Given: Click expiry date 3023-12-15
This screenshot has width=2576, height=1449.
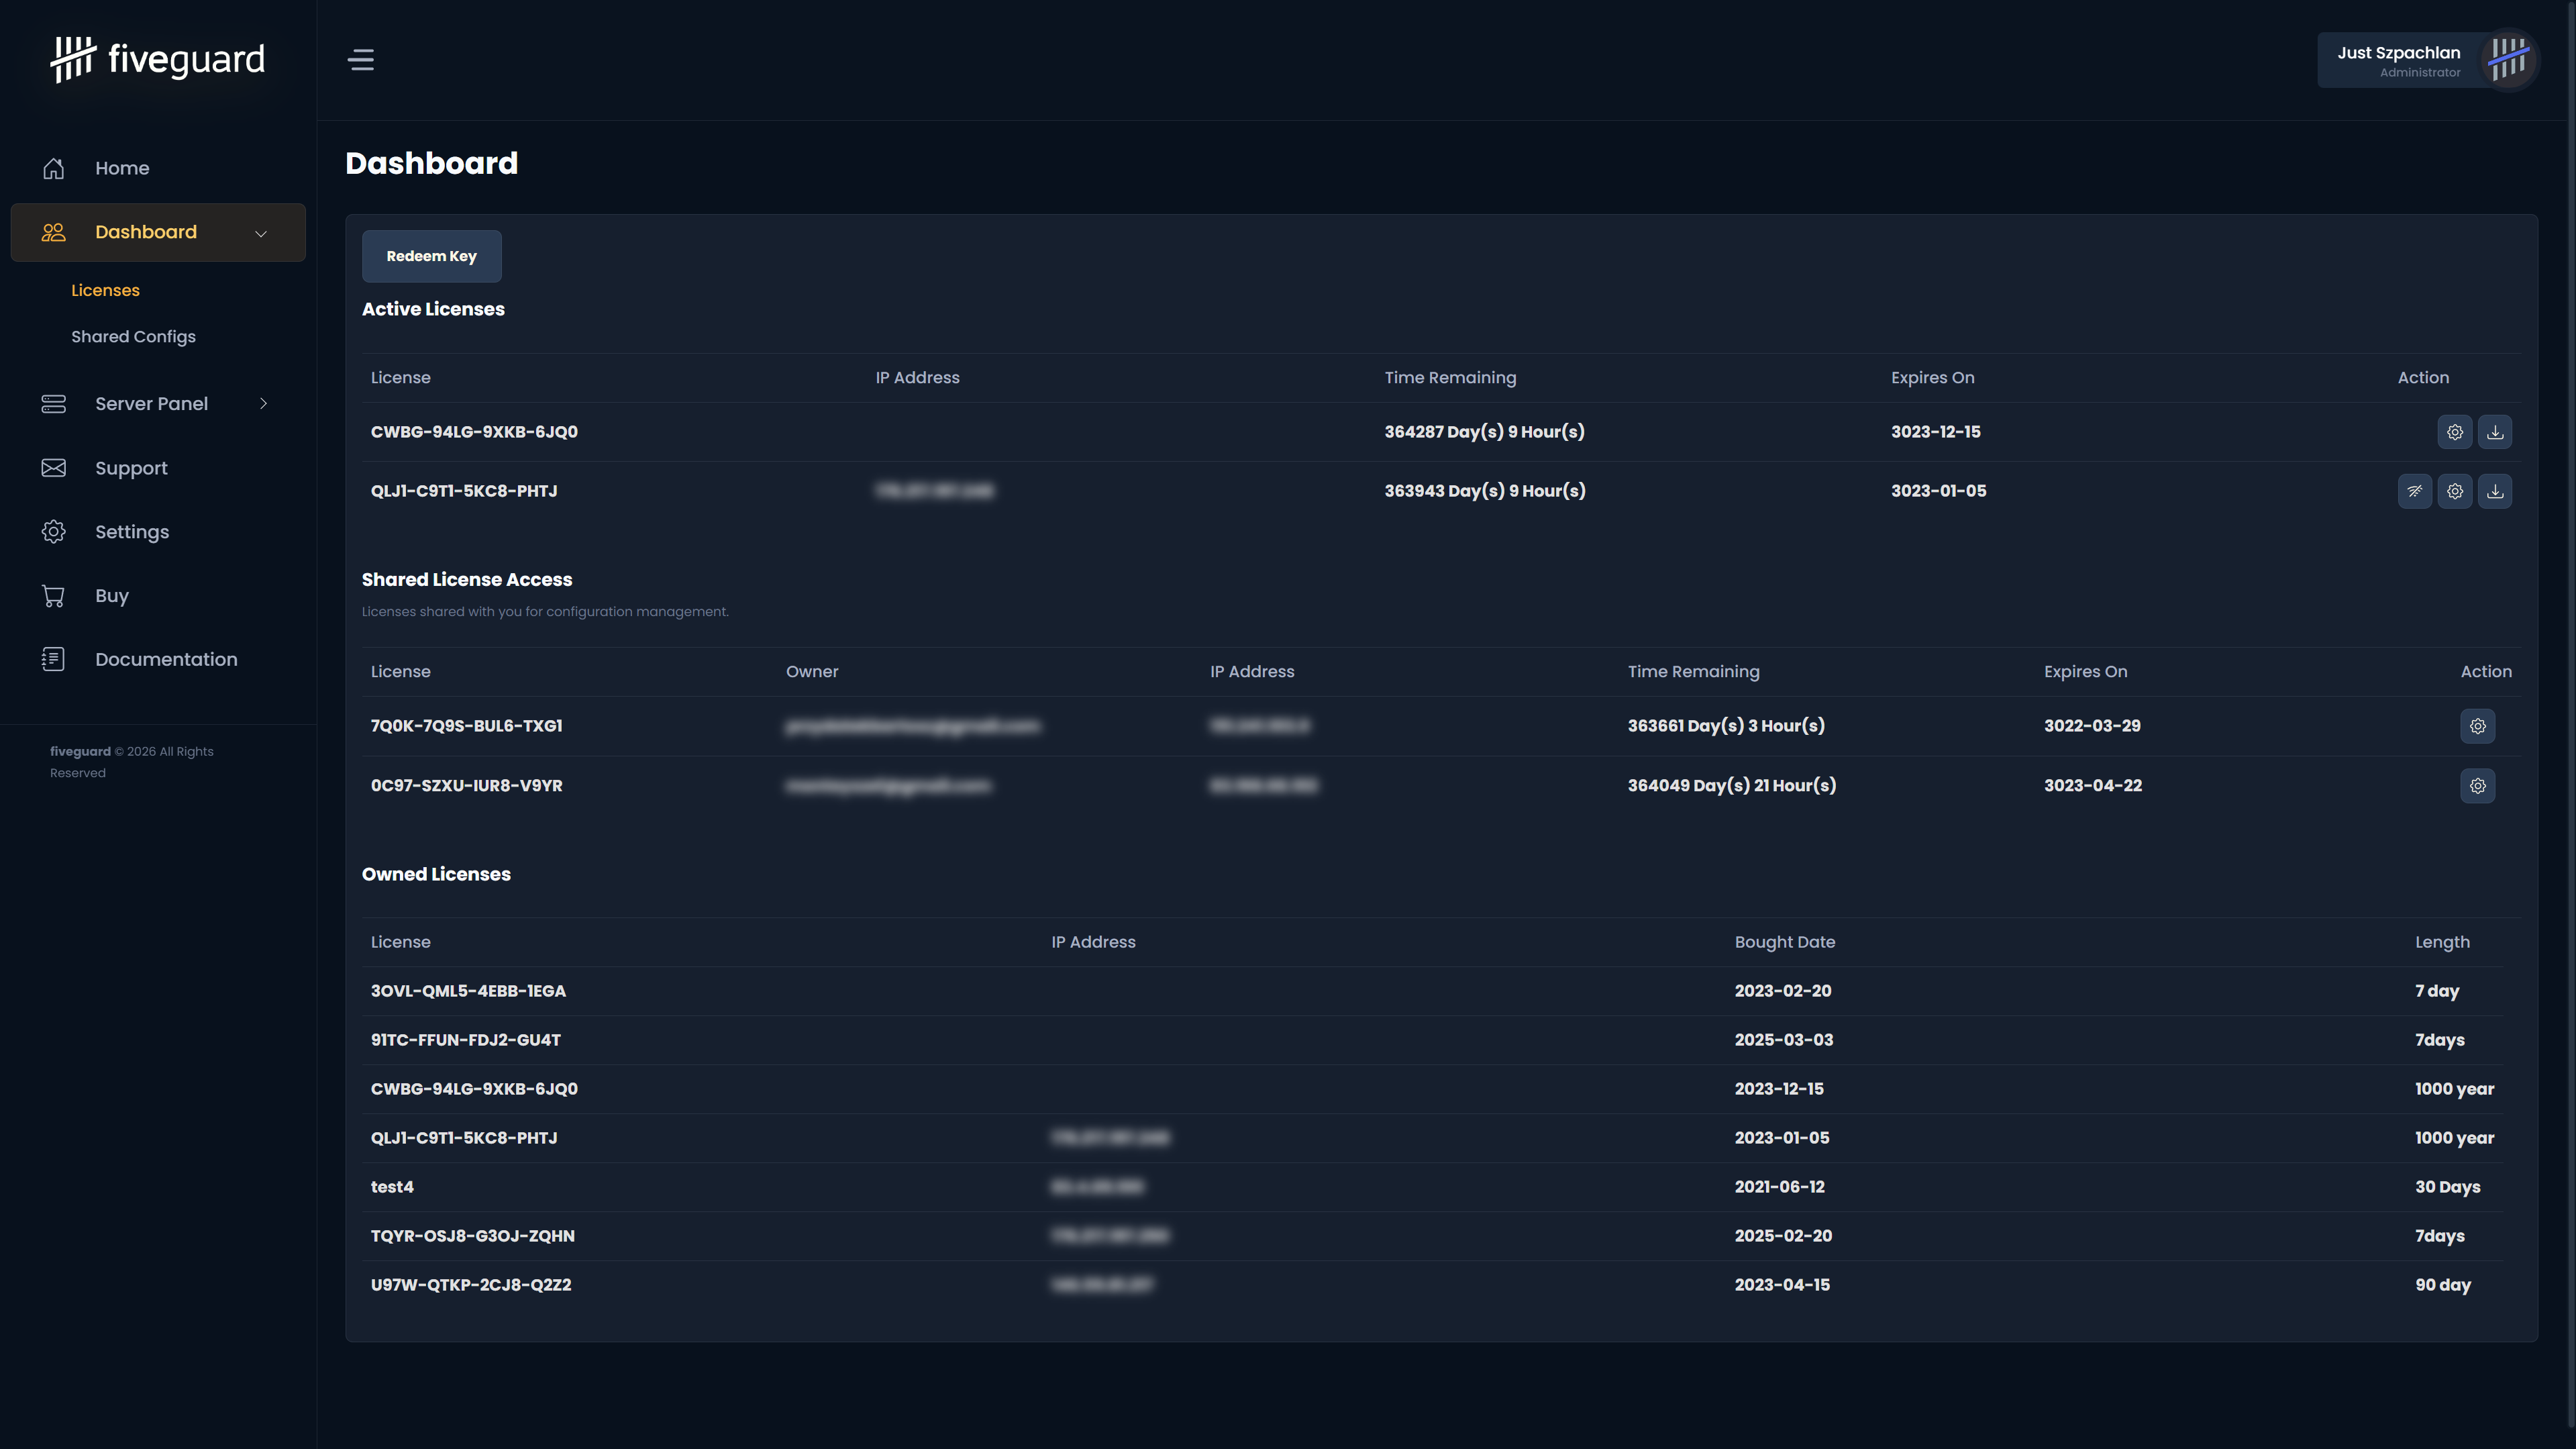Looking at the screenshot, I should point(1935,432).
